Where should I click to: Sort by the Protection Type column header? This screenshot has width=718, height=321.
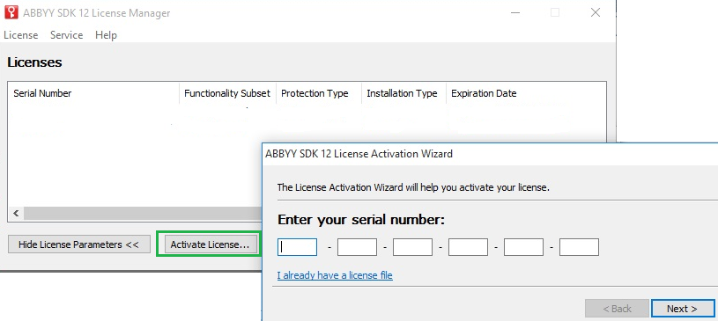point(319,93)
